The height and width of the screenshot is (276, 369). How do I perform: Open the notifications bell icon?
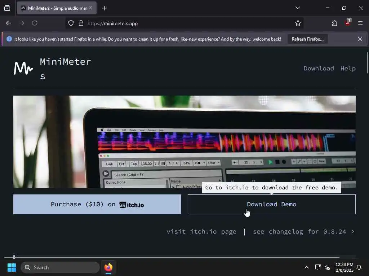tap(359, 267)
